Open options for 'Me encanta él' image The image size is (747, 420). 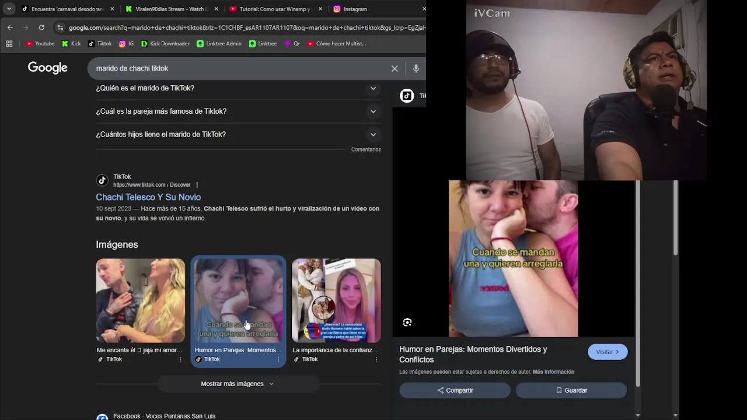pos(180,359)
